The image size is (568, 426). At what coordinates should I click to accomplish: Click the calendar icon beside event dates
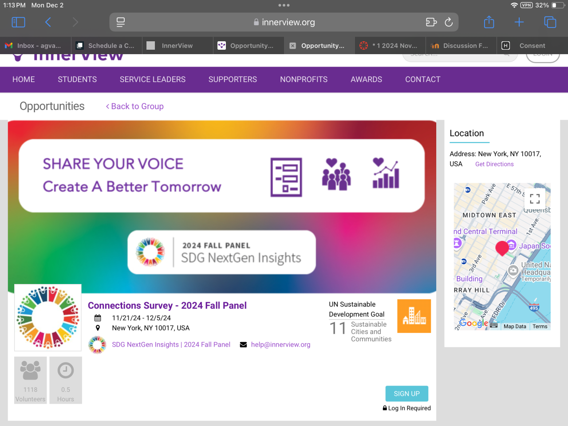tap(98, 318)
